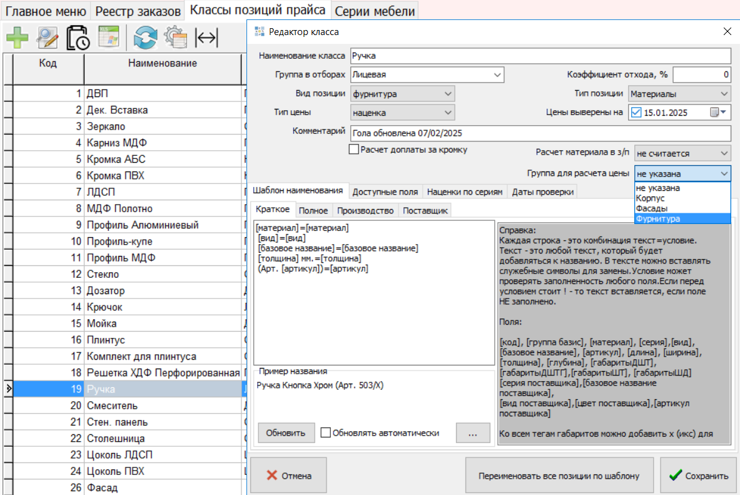Click the blue refresh arrows icon

pos(145,38)
